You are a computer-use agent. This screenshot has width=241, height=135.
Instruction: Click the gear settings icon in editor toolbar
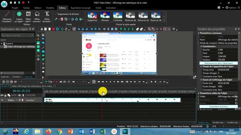coord(174,29)
